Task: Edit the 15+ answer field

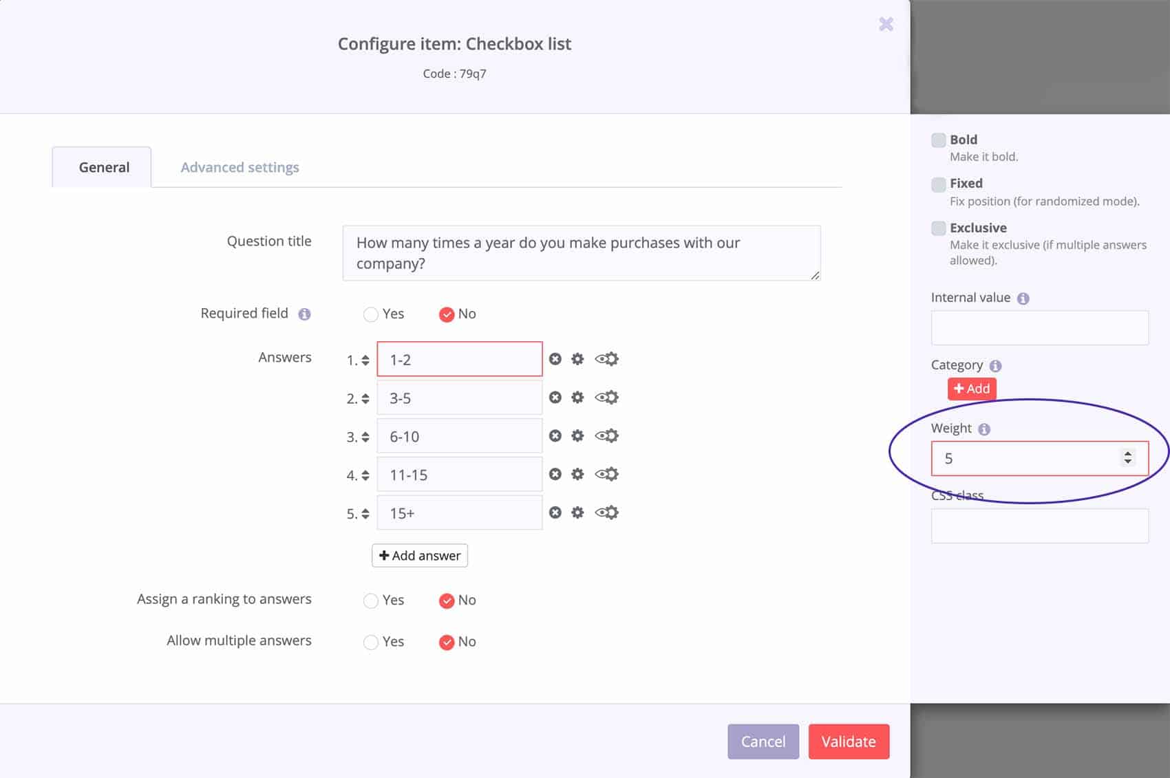Action: click(x=460, y=513)
